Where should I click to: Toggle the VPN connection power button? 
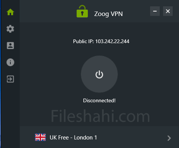point(99,74)
